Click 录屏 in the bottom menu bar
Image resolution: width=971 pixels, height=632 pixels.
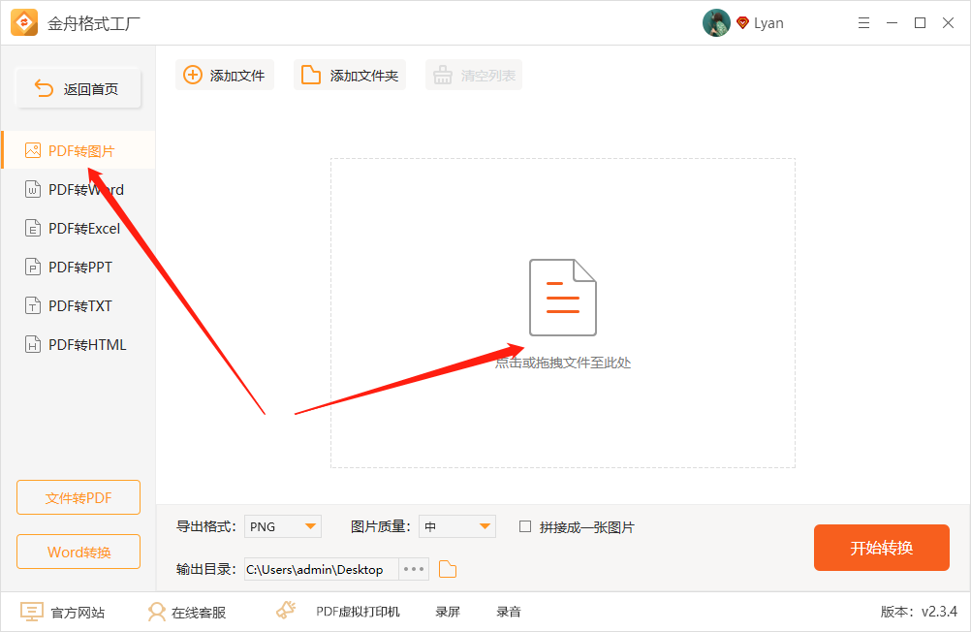[447, 612]
